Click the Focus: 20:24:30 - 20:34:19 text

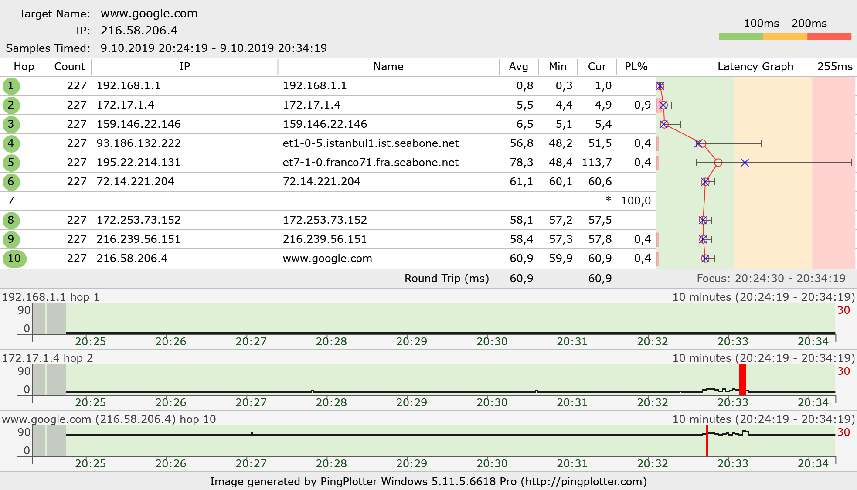(771, 279)
